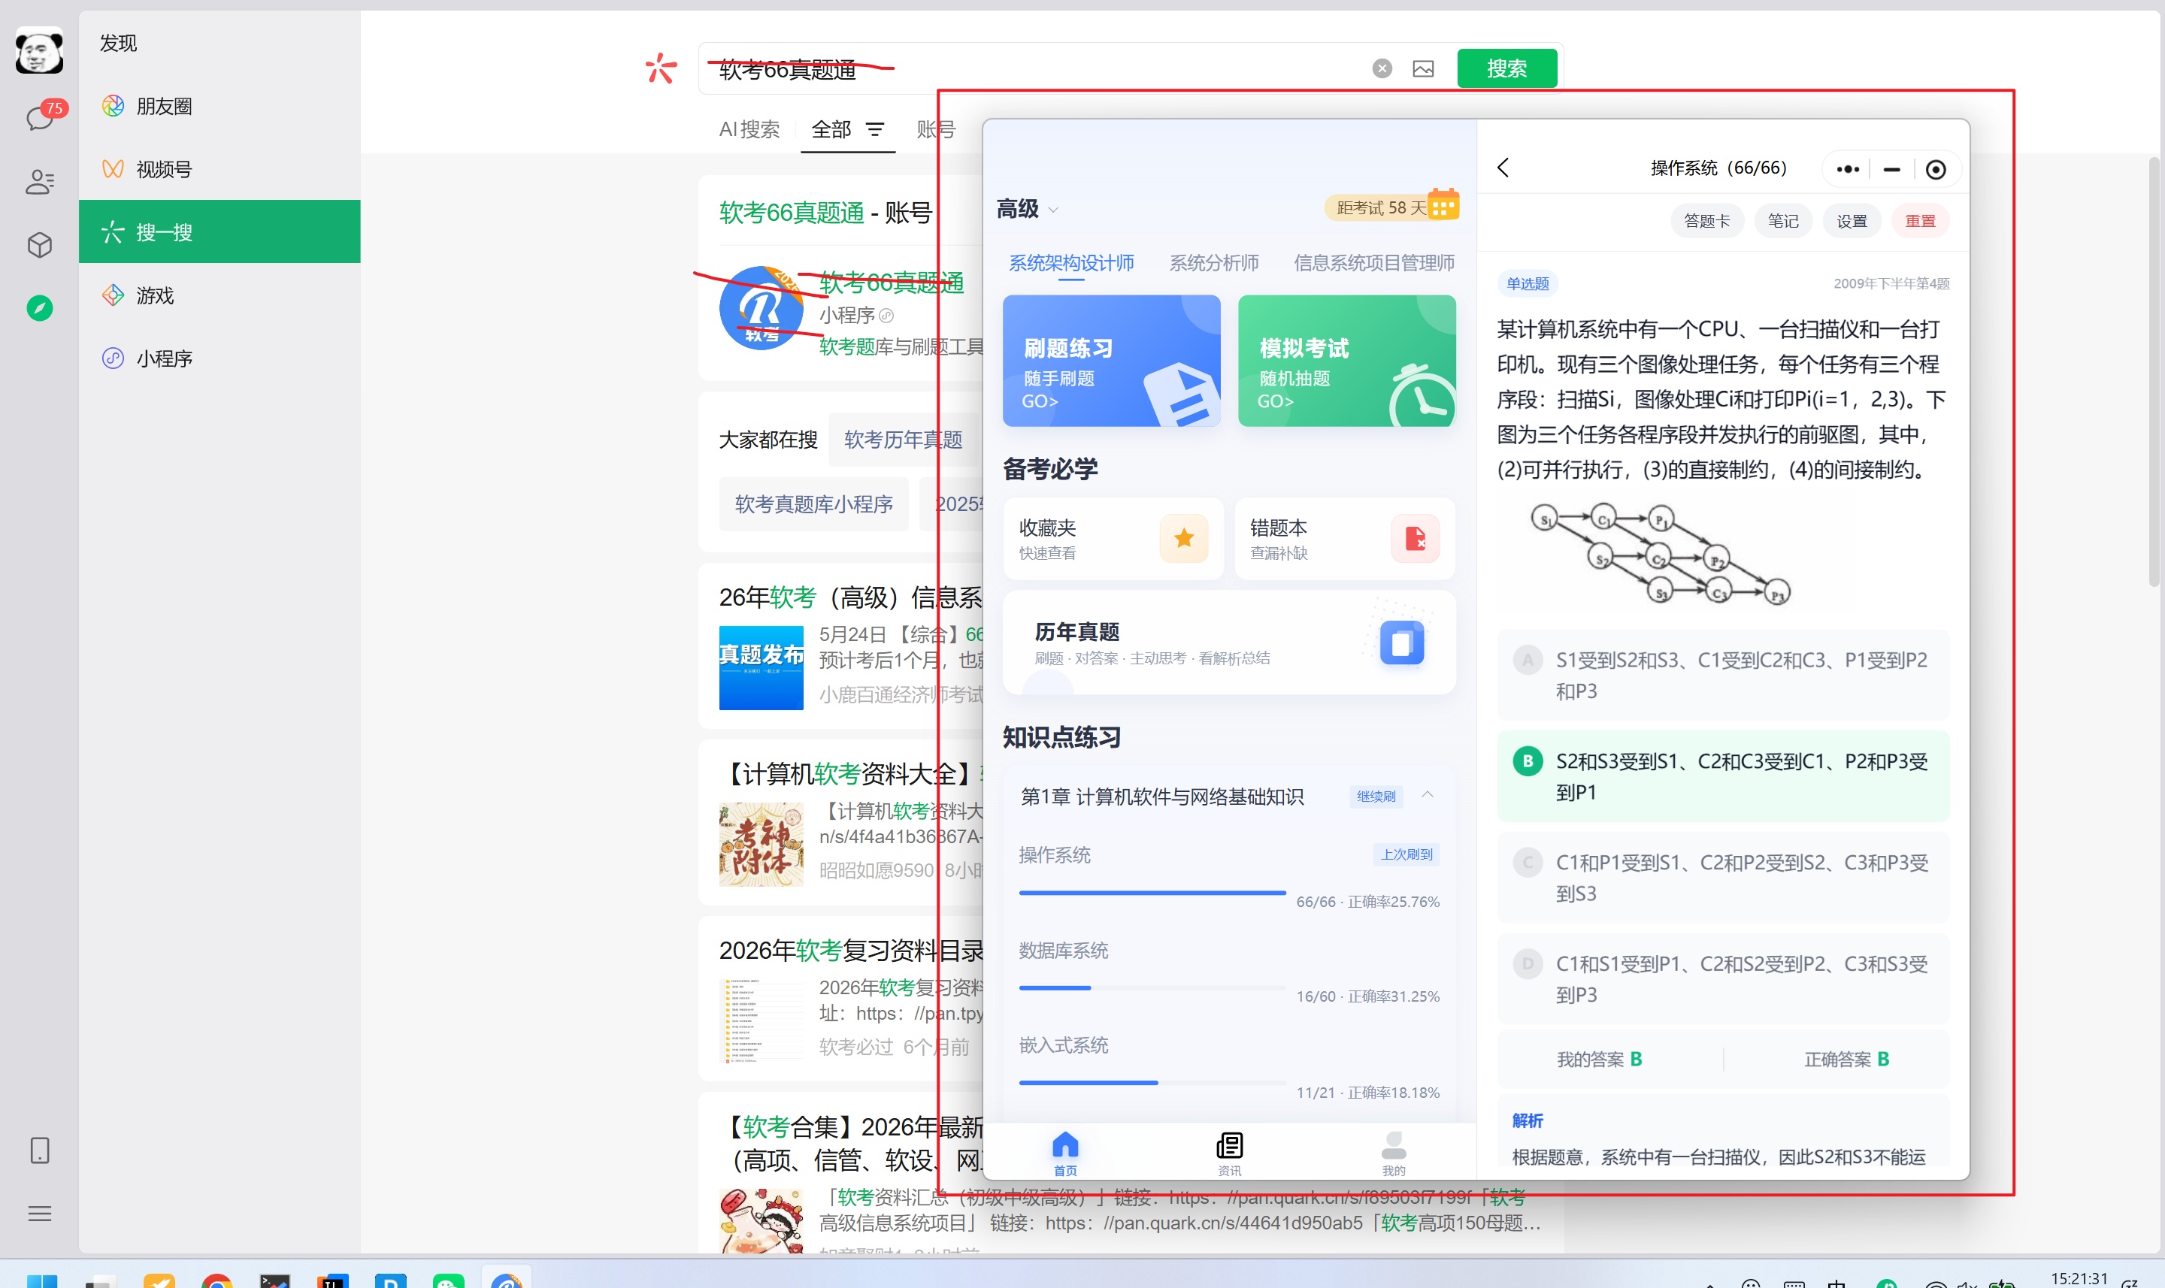Click back arrow in question panel

1504,168
